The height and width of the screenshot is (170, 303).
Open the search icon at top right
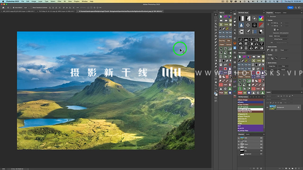[296, 7]
